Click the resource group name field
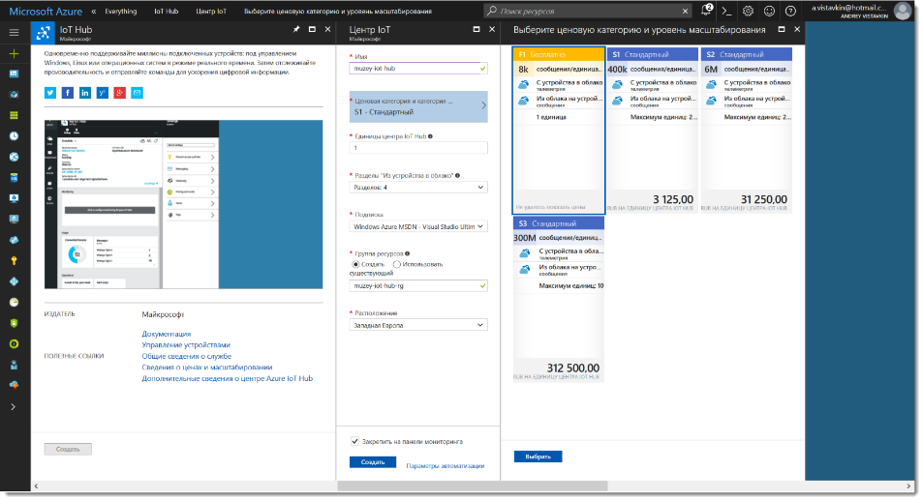The height and width of the screenshot is (501, 923). (x=418, y=285)
